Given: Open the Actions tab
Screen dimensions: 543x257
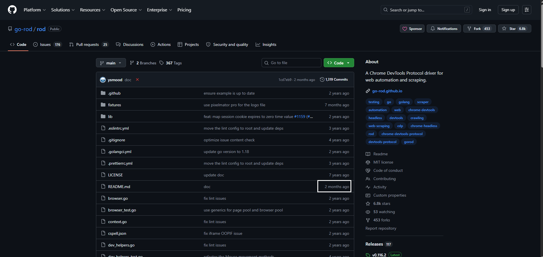Looking at the screenshot, I should tap(161, 44).
